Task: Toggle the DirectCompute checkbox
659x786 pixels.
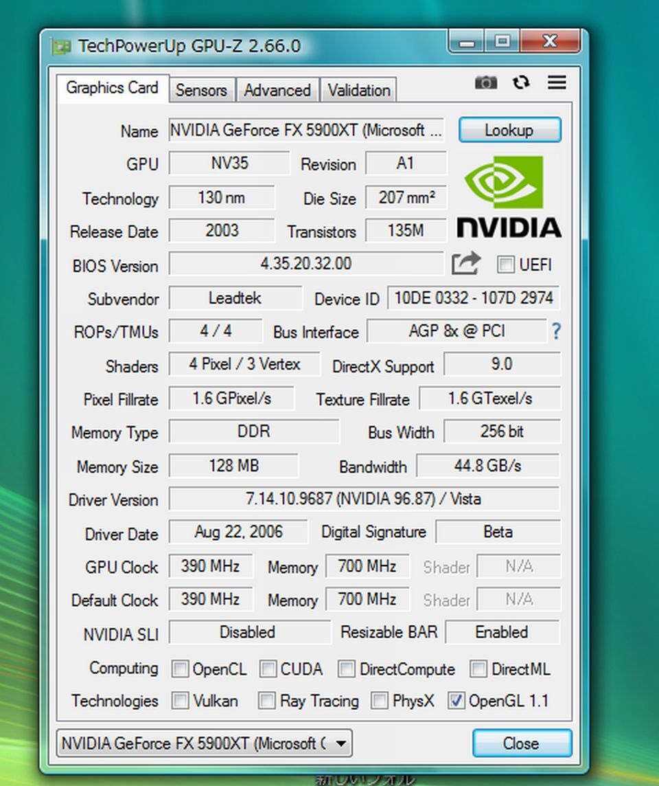Action: 346,669
